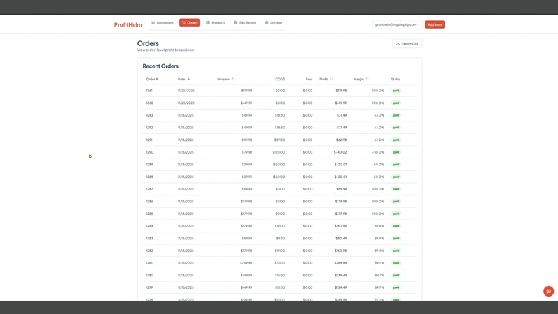Click order number 1287

pos(149,189)
